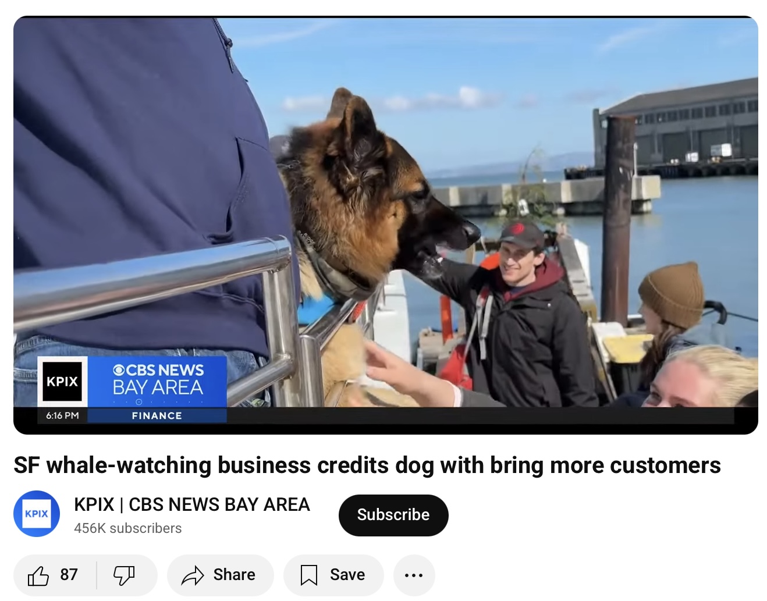Open the three-dot more actions menu
This screenshot has width=767, height=601.
pyautogui.click(x=414, y=575)
